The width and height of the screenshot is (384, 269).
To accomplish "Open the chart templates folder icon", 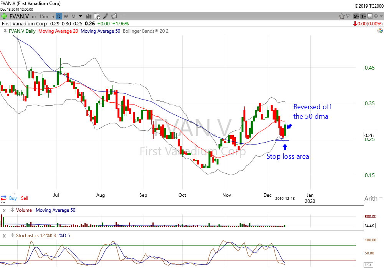I will [114, 16].
